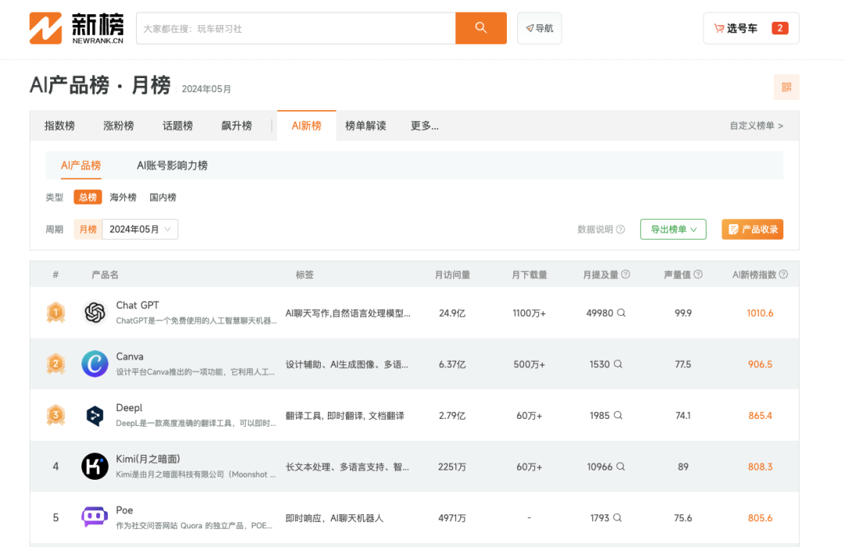This screenshot has width=845, height=547.
Task: Switch to the AI新榜 tab
Action: [x=307, y=126]
